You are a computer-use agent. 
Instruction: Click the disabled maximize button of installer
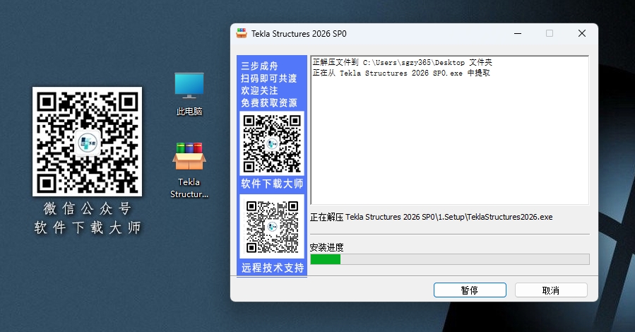coord(549,33)
